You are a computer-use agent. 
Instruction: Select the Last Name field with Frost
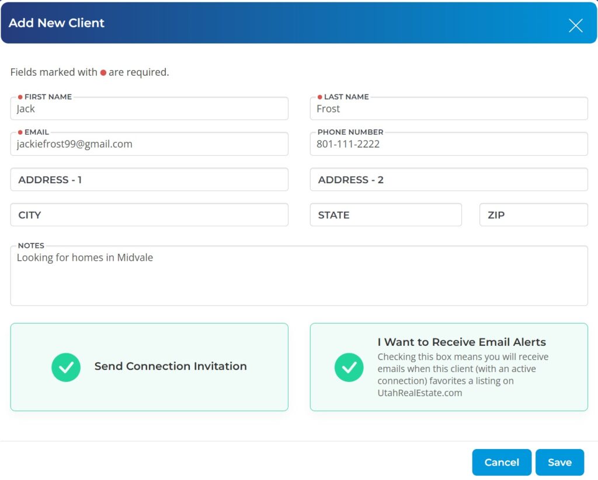point(448,109)
